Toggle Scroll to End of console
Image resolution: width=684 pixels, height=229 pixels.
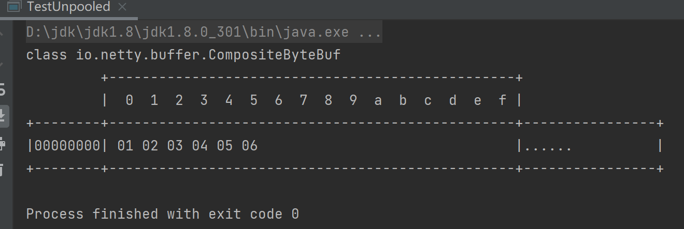pos(3,115)
